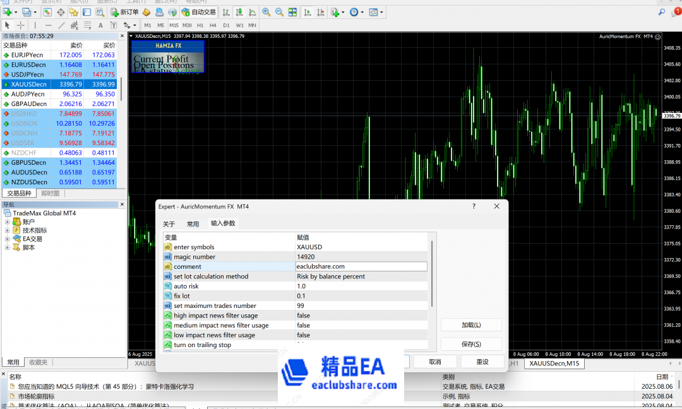Open the signals radio-wave icon
Image resolution: width=682 pixels, height=409 pixels.
[172, 12]
